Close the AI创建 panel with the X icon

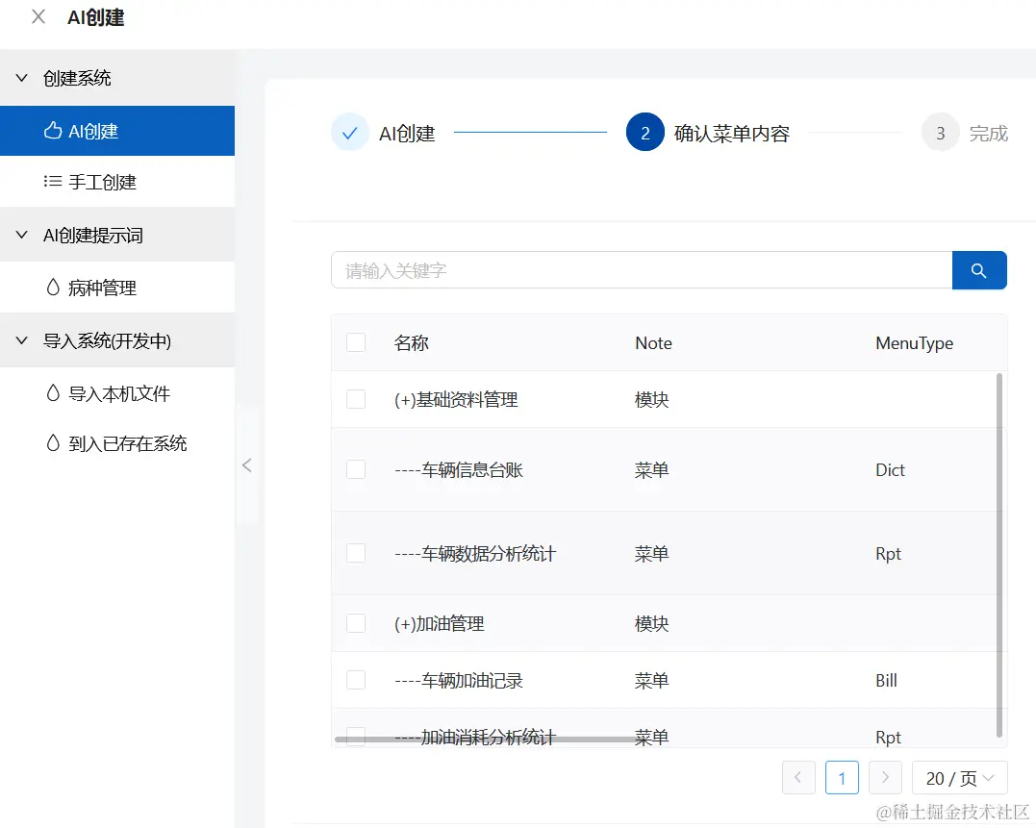38,17
